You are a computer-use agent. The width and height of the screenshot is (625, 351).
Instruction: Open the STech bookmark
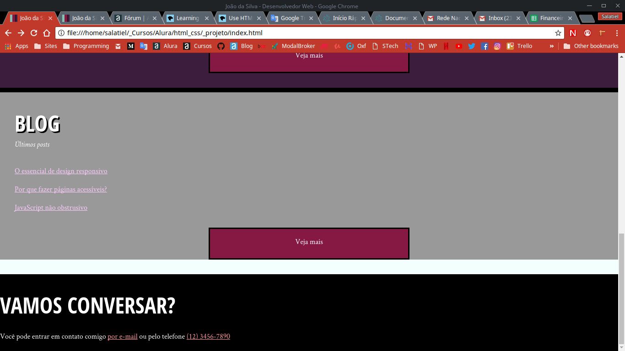point(385,46)
